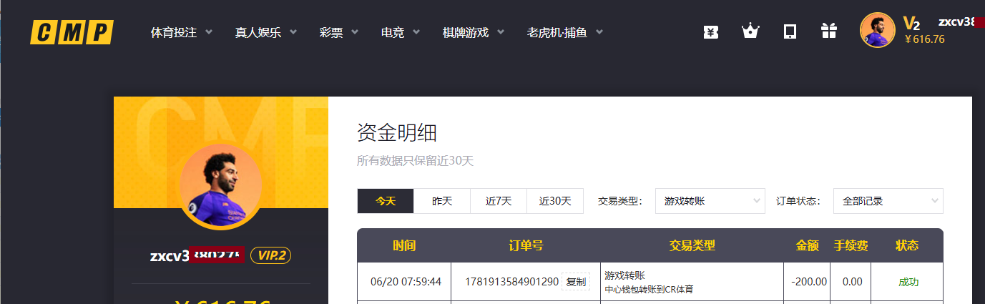Expand chevron next to 棋牌游戏

tap(501, 32)
